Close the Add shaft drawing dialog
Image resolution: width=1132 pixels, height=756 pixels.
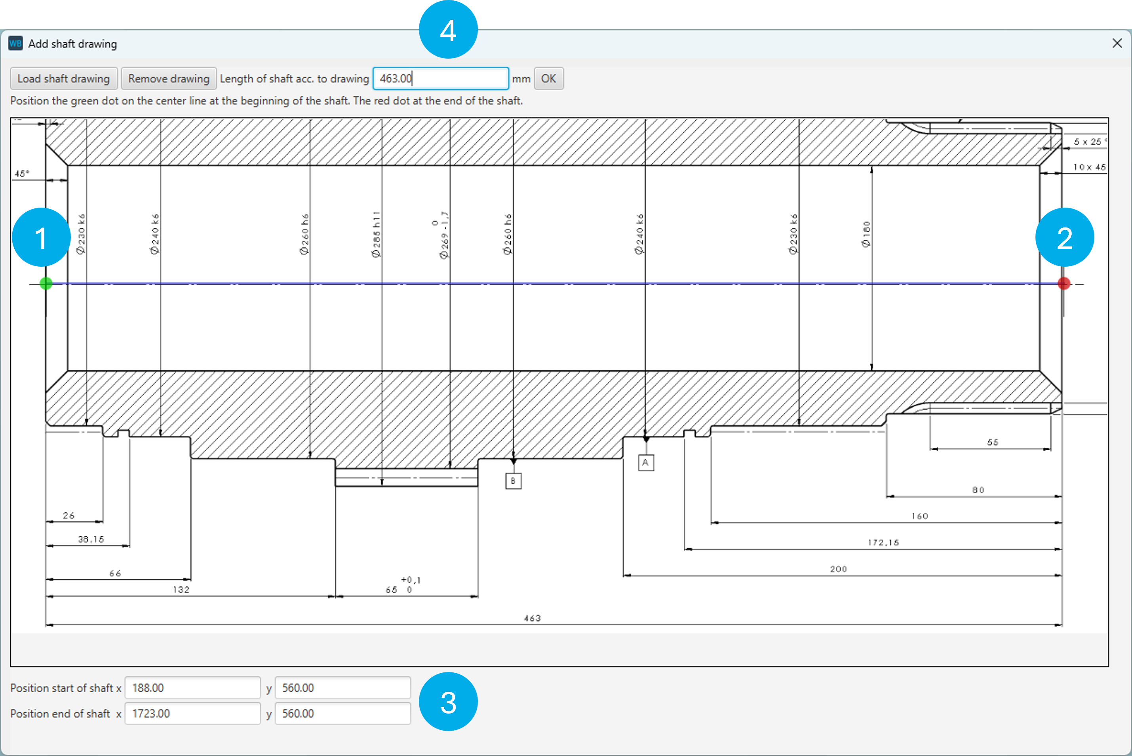pyautogui.click(x=1117, y=44)
